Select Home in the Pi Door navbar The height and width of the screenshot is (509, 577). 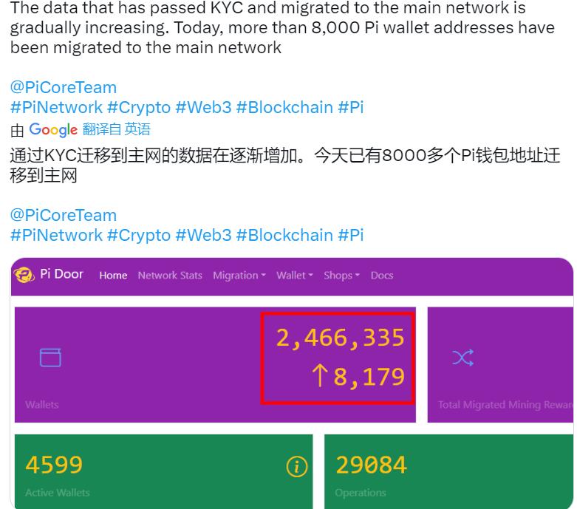point(113,276)
